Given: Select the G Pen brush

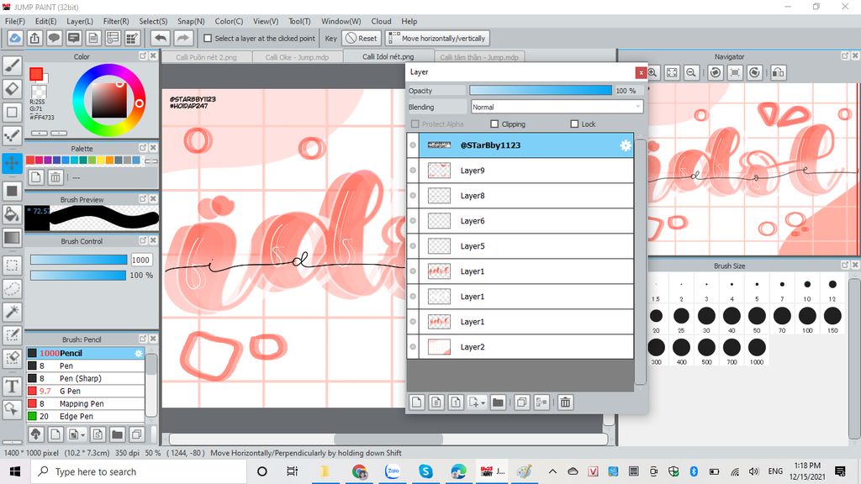Looking at the screenshot, I should pos(86,392).
